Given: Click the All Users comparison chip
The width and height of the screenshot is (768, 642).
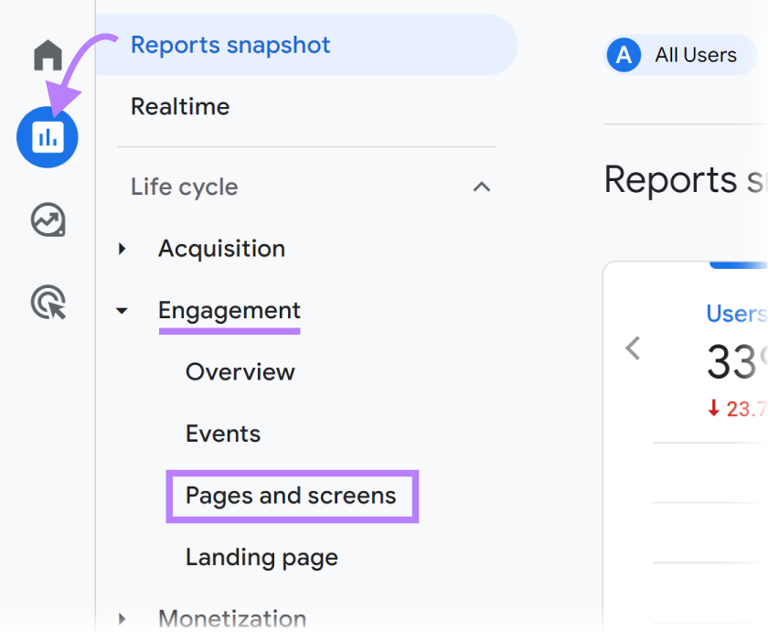Looking at the screenshot, I should (x=681, y=55).
